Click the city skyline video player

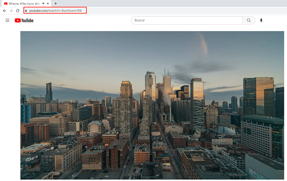(x=152, y=105)
